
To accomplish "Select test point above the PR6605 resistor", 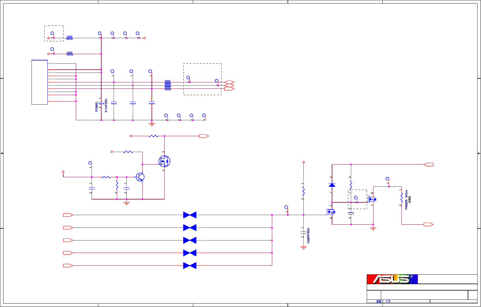I will point(387,179).
